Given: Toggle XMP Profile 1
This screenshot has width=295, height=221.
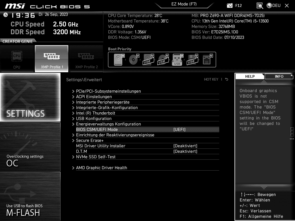Looking at the screenshot, I should 52,59.
